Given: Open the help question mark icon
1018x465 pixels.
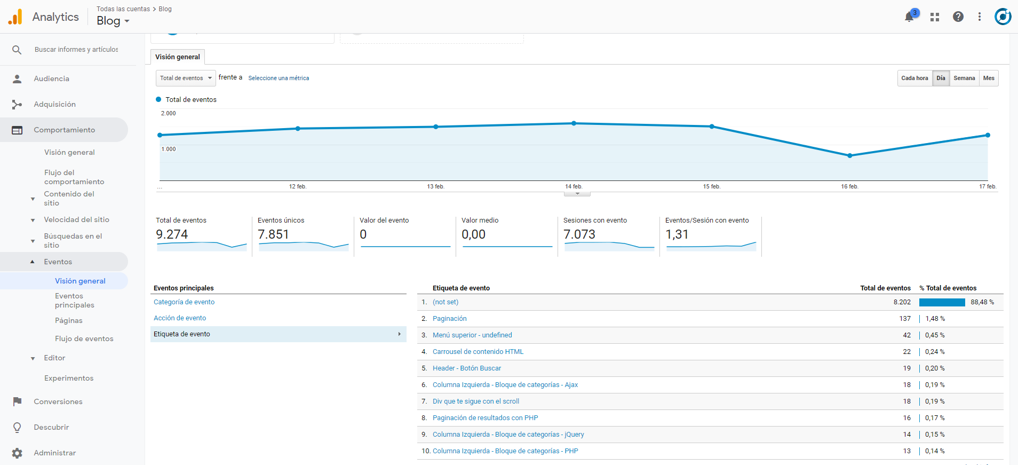Looking at the screenshot, I should tap(958, 17).
